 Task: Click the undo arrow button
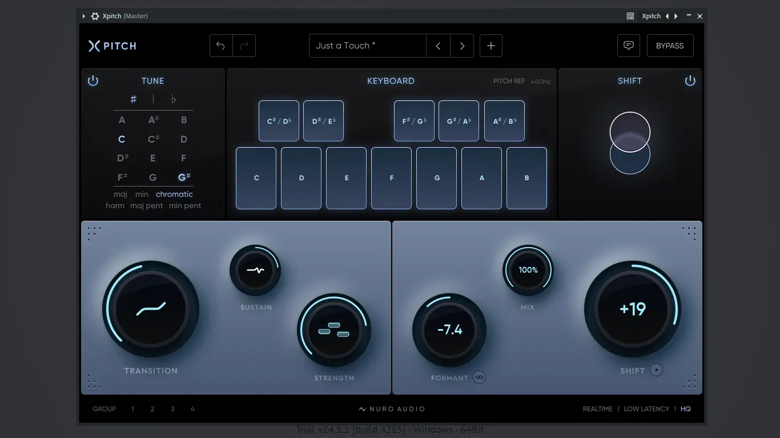click(x=221, y=46)
